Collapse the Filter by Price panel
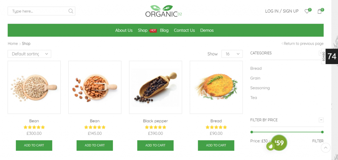 (321, 120)
